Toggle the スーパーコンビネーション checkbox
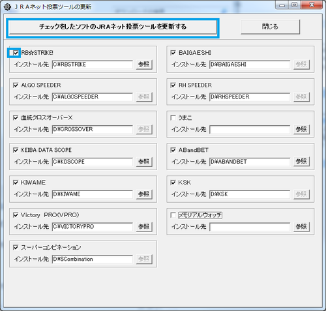The image size is (326, 311). coord(16,248)
